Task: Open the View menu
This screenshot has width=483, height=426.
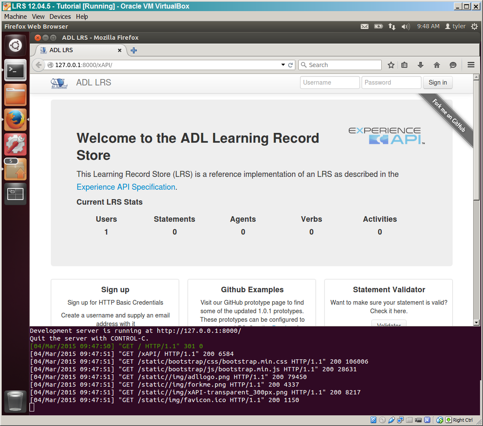Action: 38,17
